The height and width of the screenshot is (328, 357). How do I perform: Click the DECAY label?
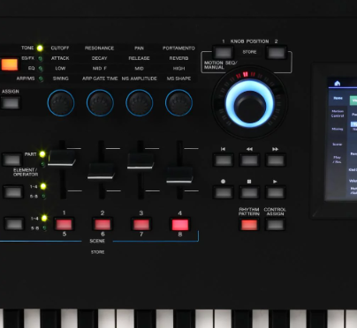tap(100, 58)
